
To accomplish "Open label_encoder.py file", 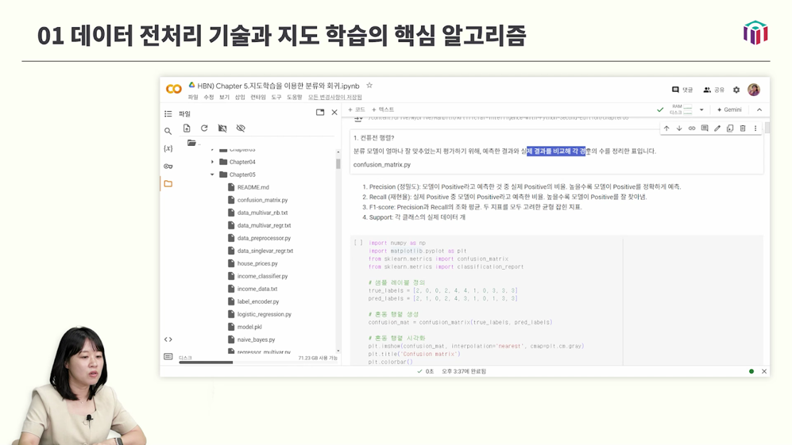I will coord(258,301).
